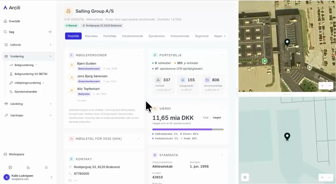The image size is (336, 184).
Task: Click the Salling Group A/S map marker
Action: 309,67
